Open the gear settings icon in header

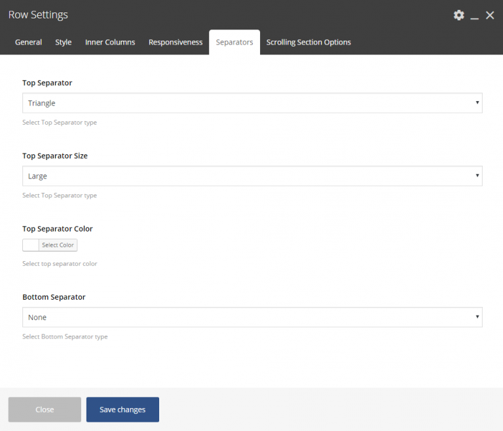pyautogui.click(x=458, y=15)
